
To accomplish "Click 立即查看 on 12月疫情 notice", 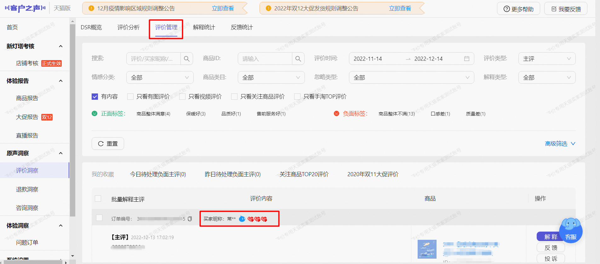I will [223, 8].
